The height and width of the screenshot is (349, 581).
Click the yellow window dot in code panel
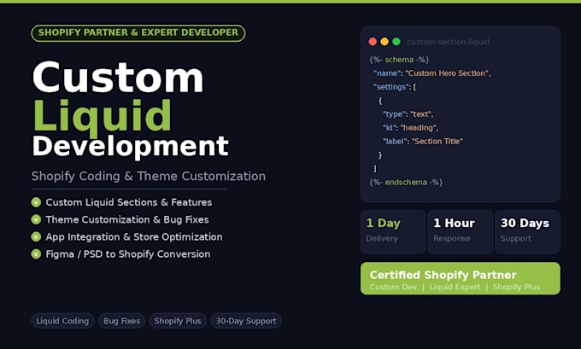point(384,42)
